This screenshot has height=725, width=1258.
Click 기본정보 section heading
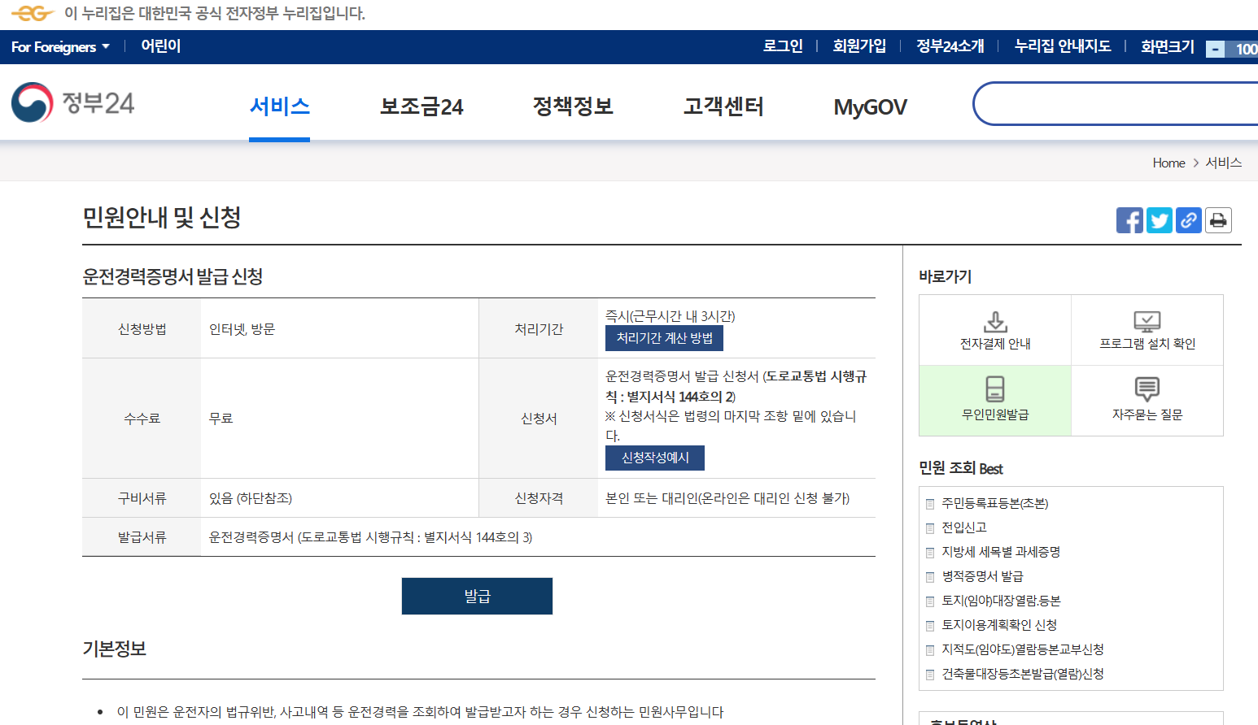tap(114, 649)
